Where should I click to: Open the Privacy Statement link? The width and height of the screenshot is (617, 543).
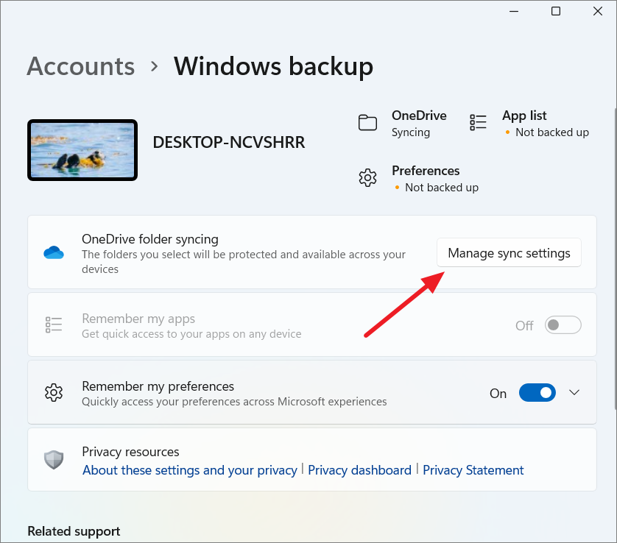(473, 470)
